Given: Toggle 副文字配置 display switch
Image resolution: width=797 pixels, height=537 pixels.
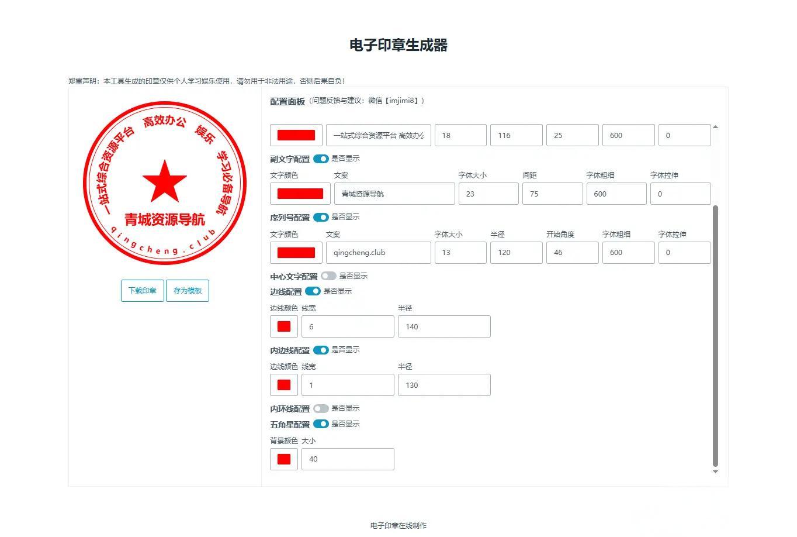Looking at the screenshot, I should click(321, 159).
